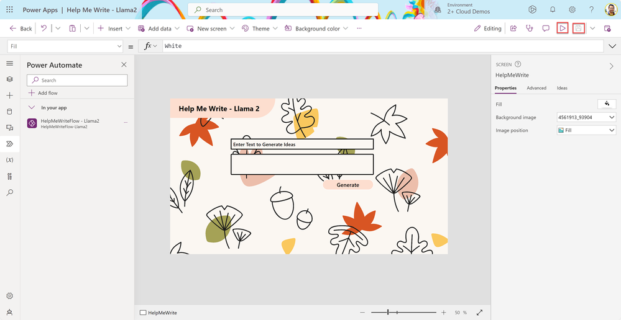Open the Insert pane plus icon
The image size is (621, 320).
pos(10,96)
